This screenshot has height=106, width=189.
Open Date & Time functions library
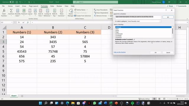tap(40, 13)
